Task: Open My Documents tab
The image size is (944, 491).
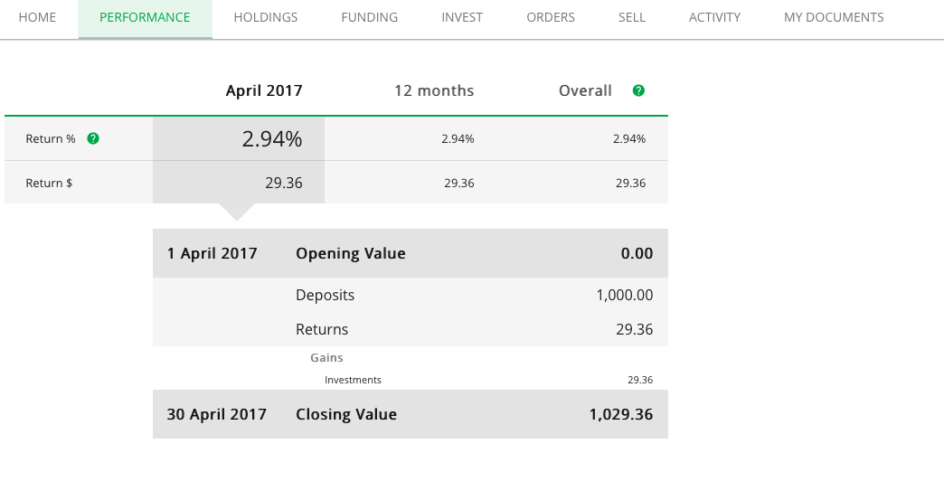Action: pyautogui.click(x=834, y=17)
